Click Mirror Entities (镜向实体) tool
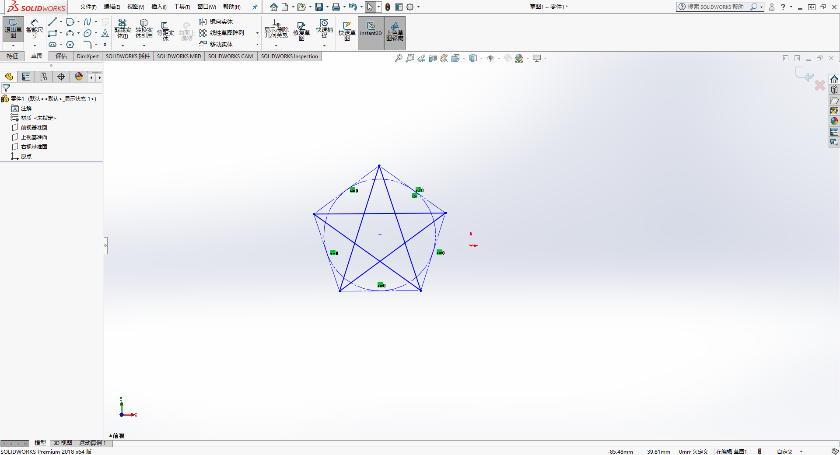 point(216,22)
